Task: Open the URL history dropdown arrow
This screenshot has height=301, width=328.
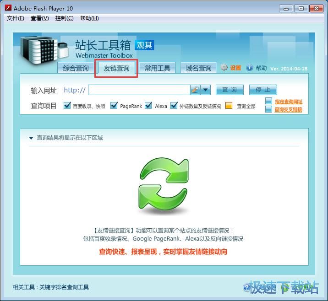Action: [x=206, y=90]
